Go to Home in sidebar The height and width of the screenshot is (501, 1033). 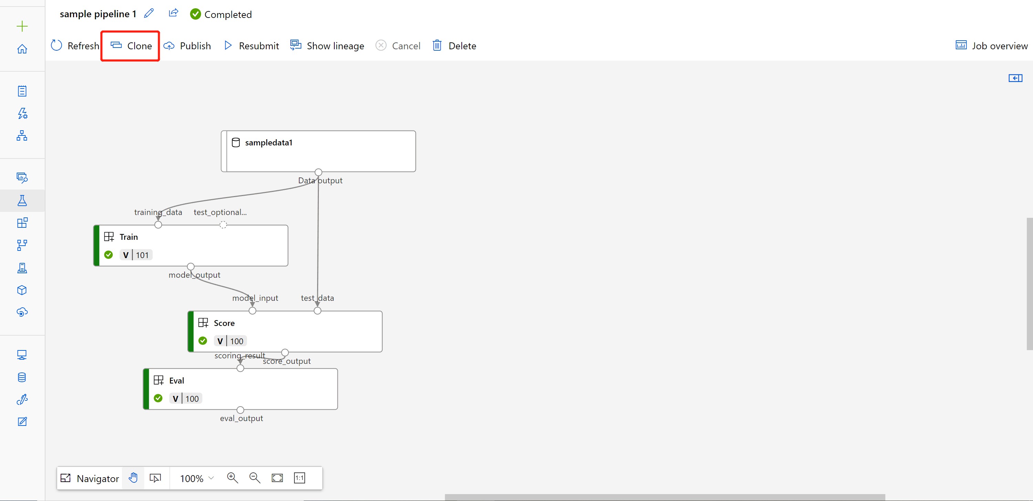tap(22, 49)
